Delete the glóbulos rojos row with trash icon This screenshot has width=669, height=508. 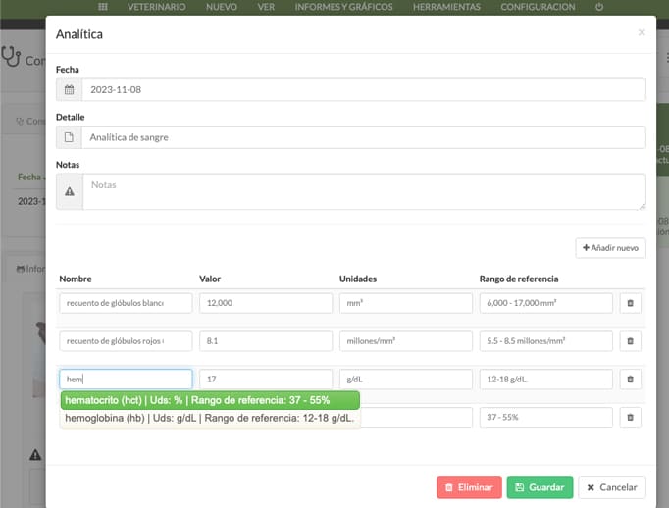coord(630,341)
